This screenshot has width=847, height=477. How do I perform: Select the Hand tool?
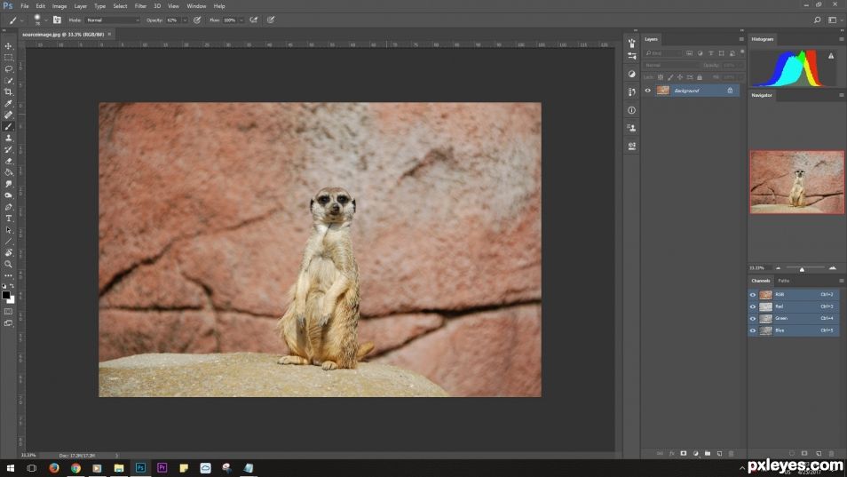(x=8, y=253)
